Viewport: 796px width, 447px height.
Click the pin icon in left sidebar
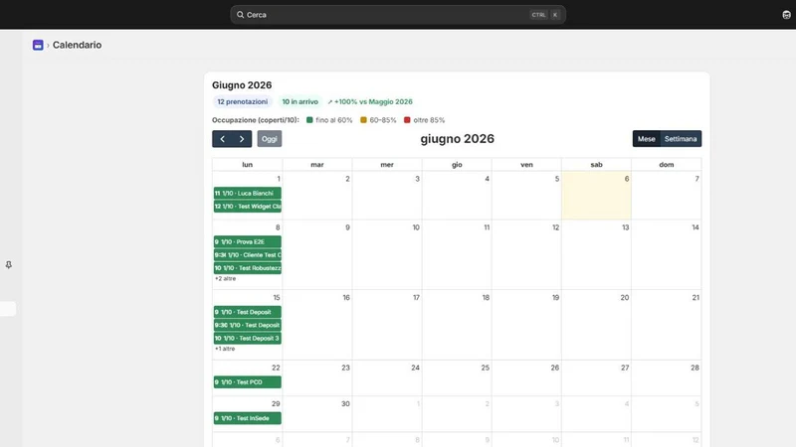pos(9,265)
